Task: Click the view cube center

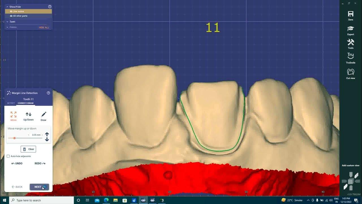Action: click(x=351, y=181)
